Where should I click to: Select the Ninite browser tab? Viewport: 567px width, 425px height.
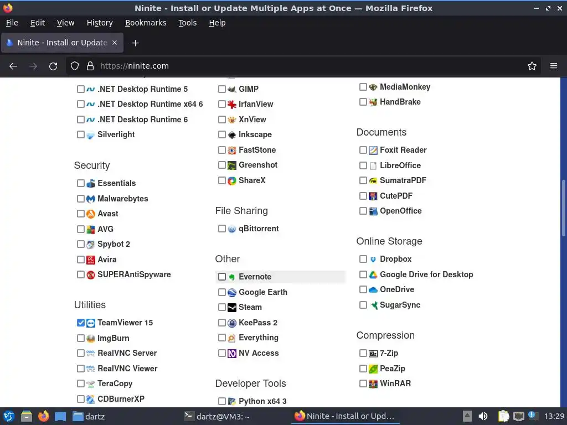pyautogui.click(x=62, y=43)
